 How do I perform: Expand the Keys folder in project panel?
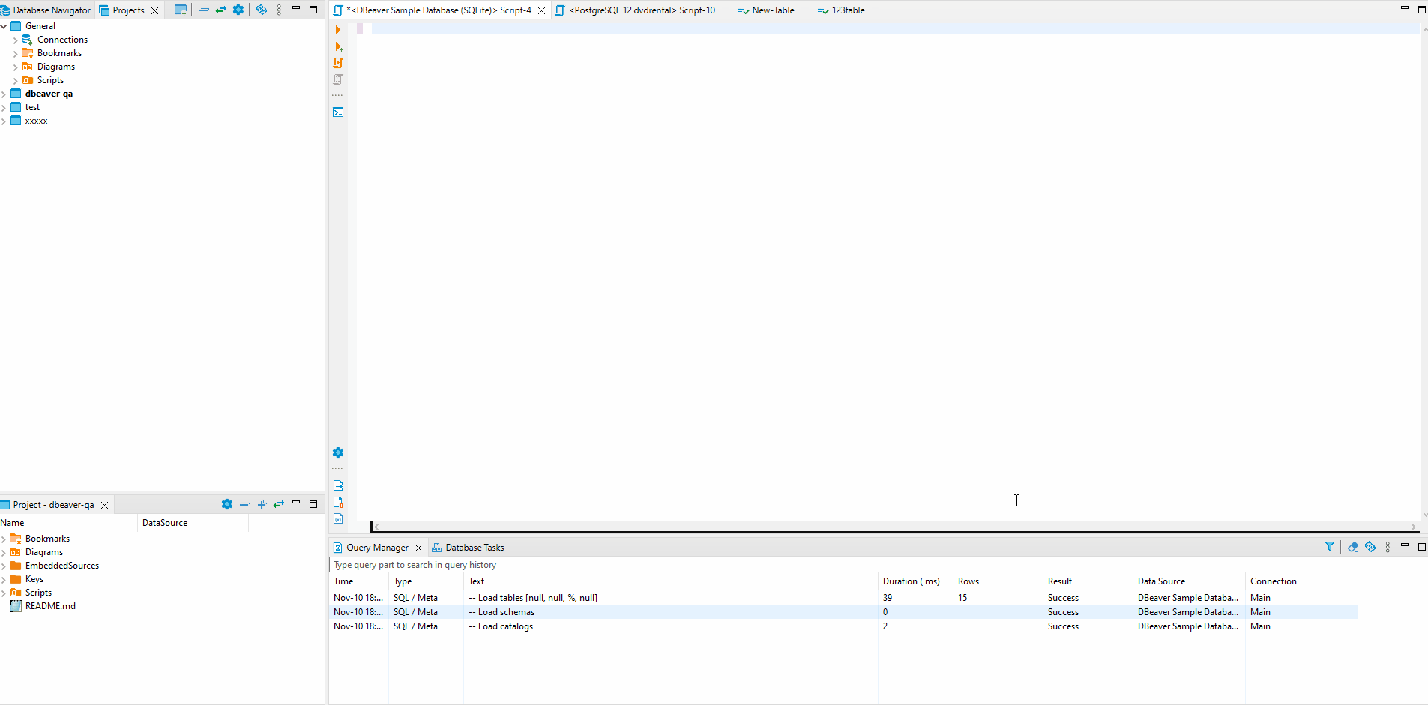(4, 579)
